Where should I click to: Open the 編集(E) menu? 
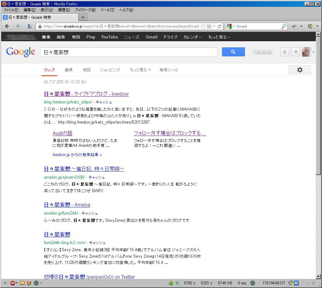click(30, 10)
